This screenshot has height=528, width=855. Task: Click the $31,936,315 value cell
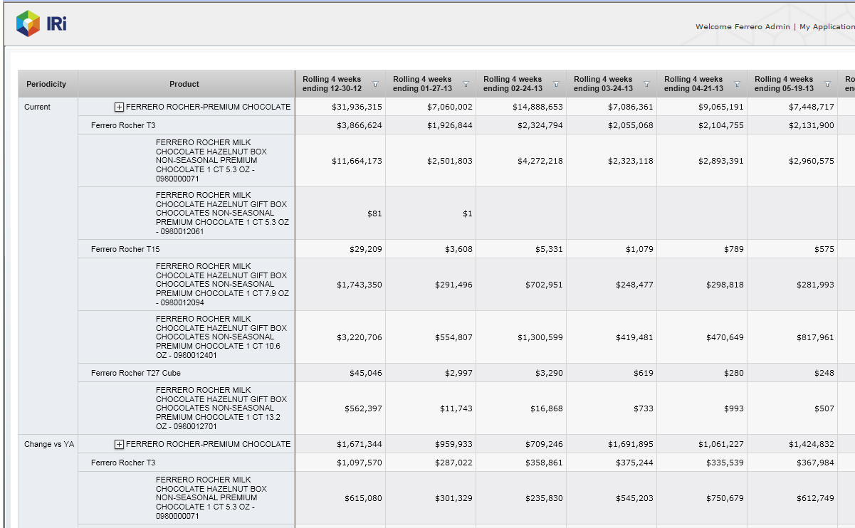tap(356, 107)
